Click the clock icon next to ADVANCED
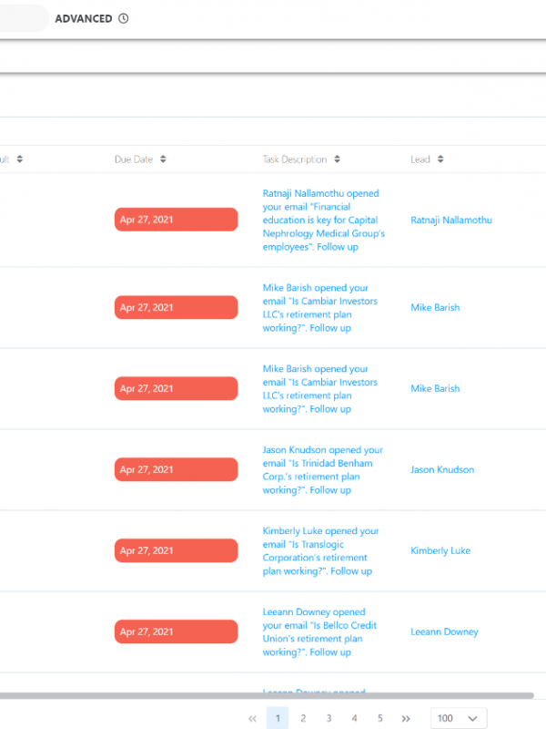546x729 pixels. point(124,18)
